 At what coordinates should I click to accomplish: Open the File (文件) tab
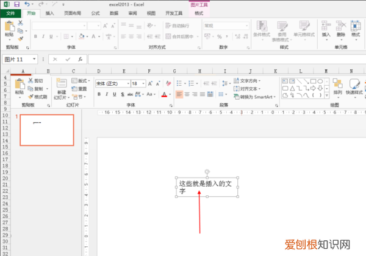click(x=10, y=13)
